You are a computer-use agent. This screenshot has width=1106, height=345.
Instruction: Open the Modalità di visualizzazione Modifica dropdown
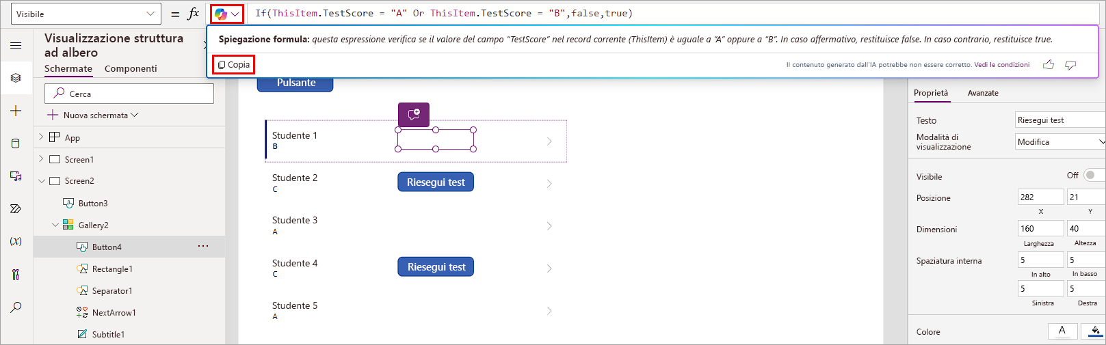click(1060, 142)
